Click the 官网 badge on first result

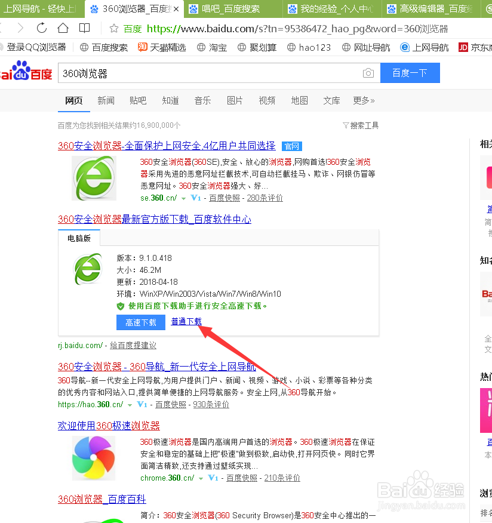click(292, 146)
